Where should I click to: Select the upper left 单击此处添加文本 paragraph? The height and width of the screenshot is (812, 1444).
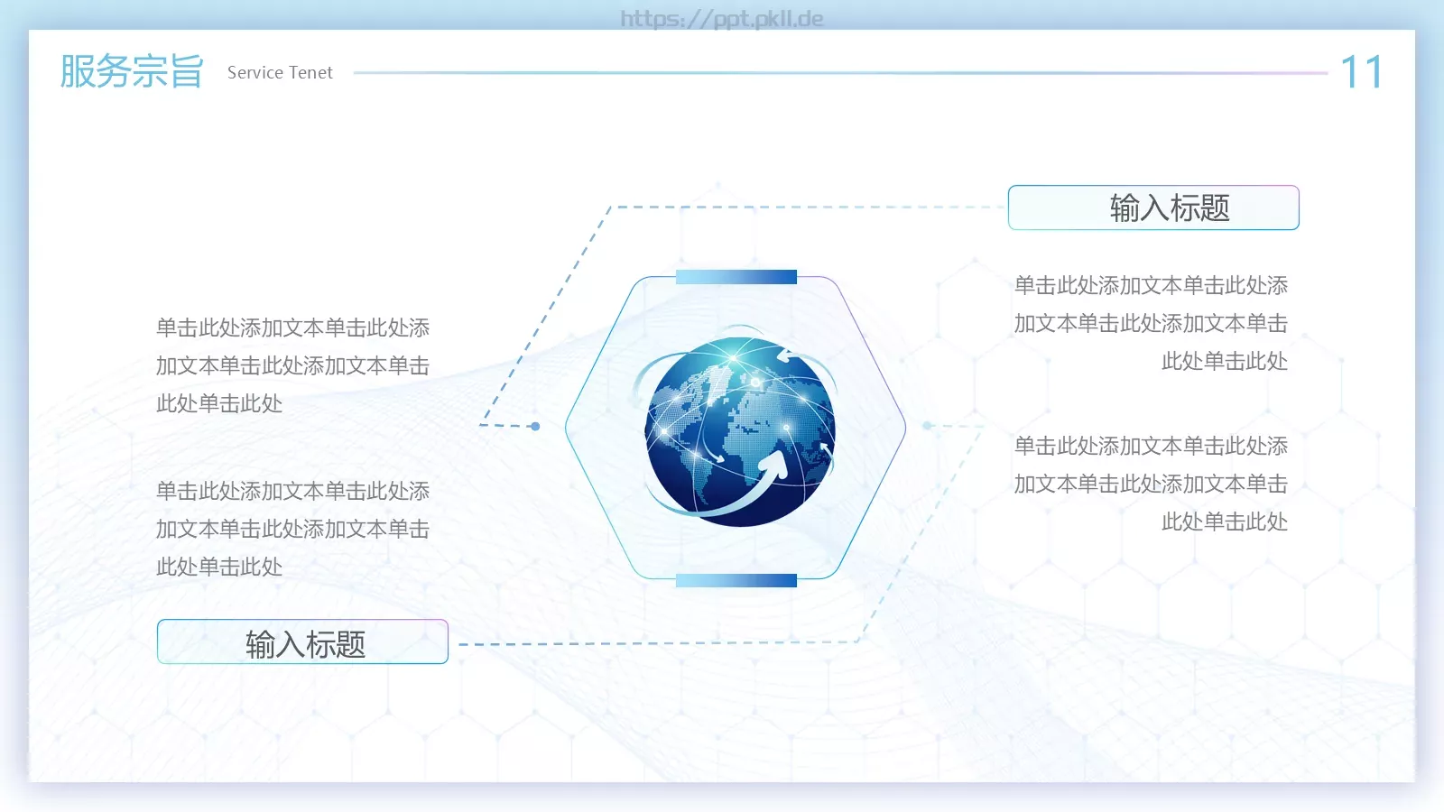point(292,365)
